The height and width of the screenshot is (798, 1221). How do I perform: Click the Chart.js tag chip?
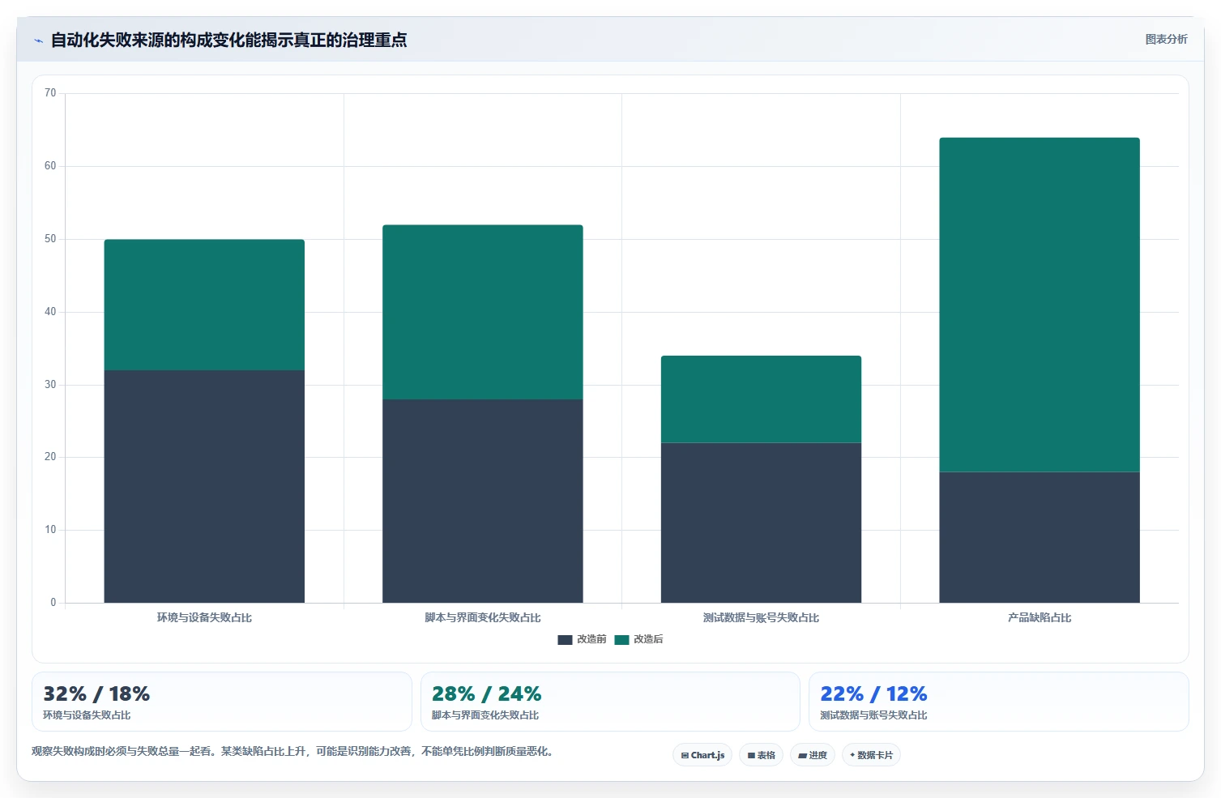[x=702, y=755]
